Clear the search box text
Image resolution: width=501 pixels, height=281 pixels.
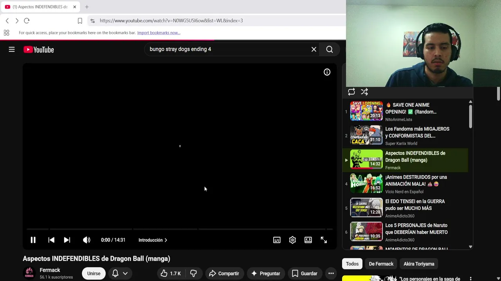pos(314,50)
